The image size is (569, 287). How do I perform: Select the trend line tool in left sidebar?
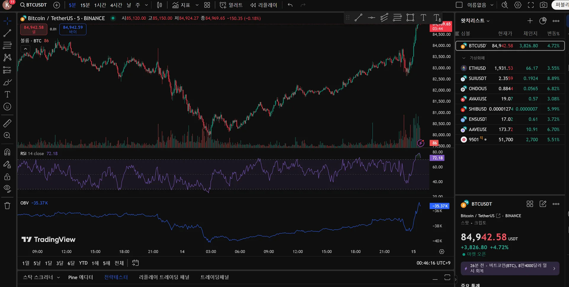click(x=7, y=33)
